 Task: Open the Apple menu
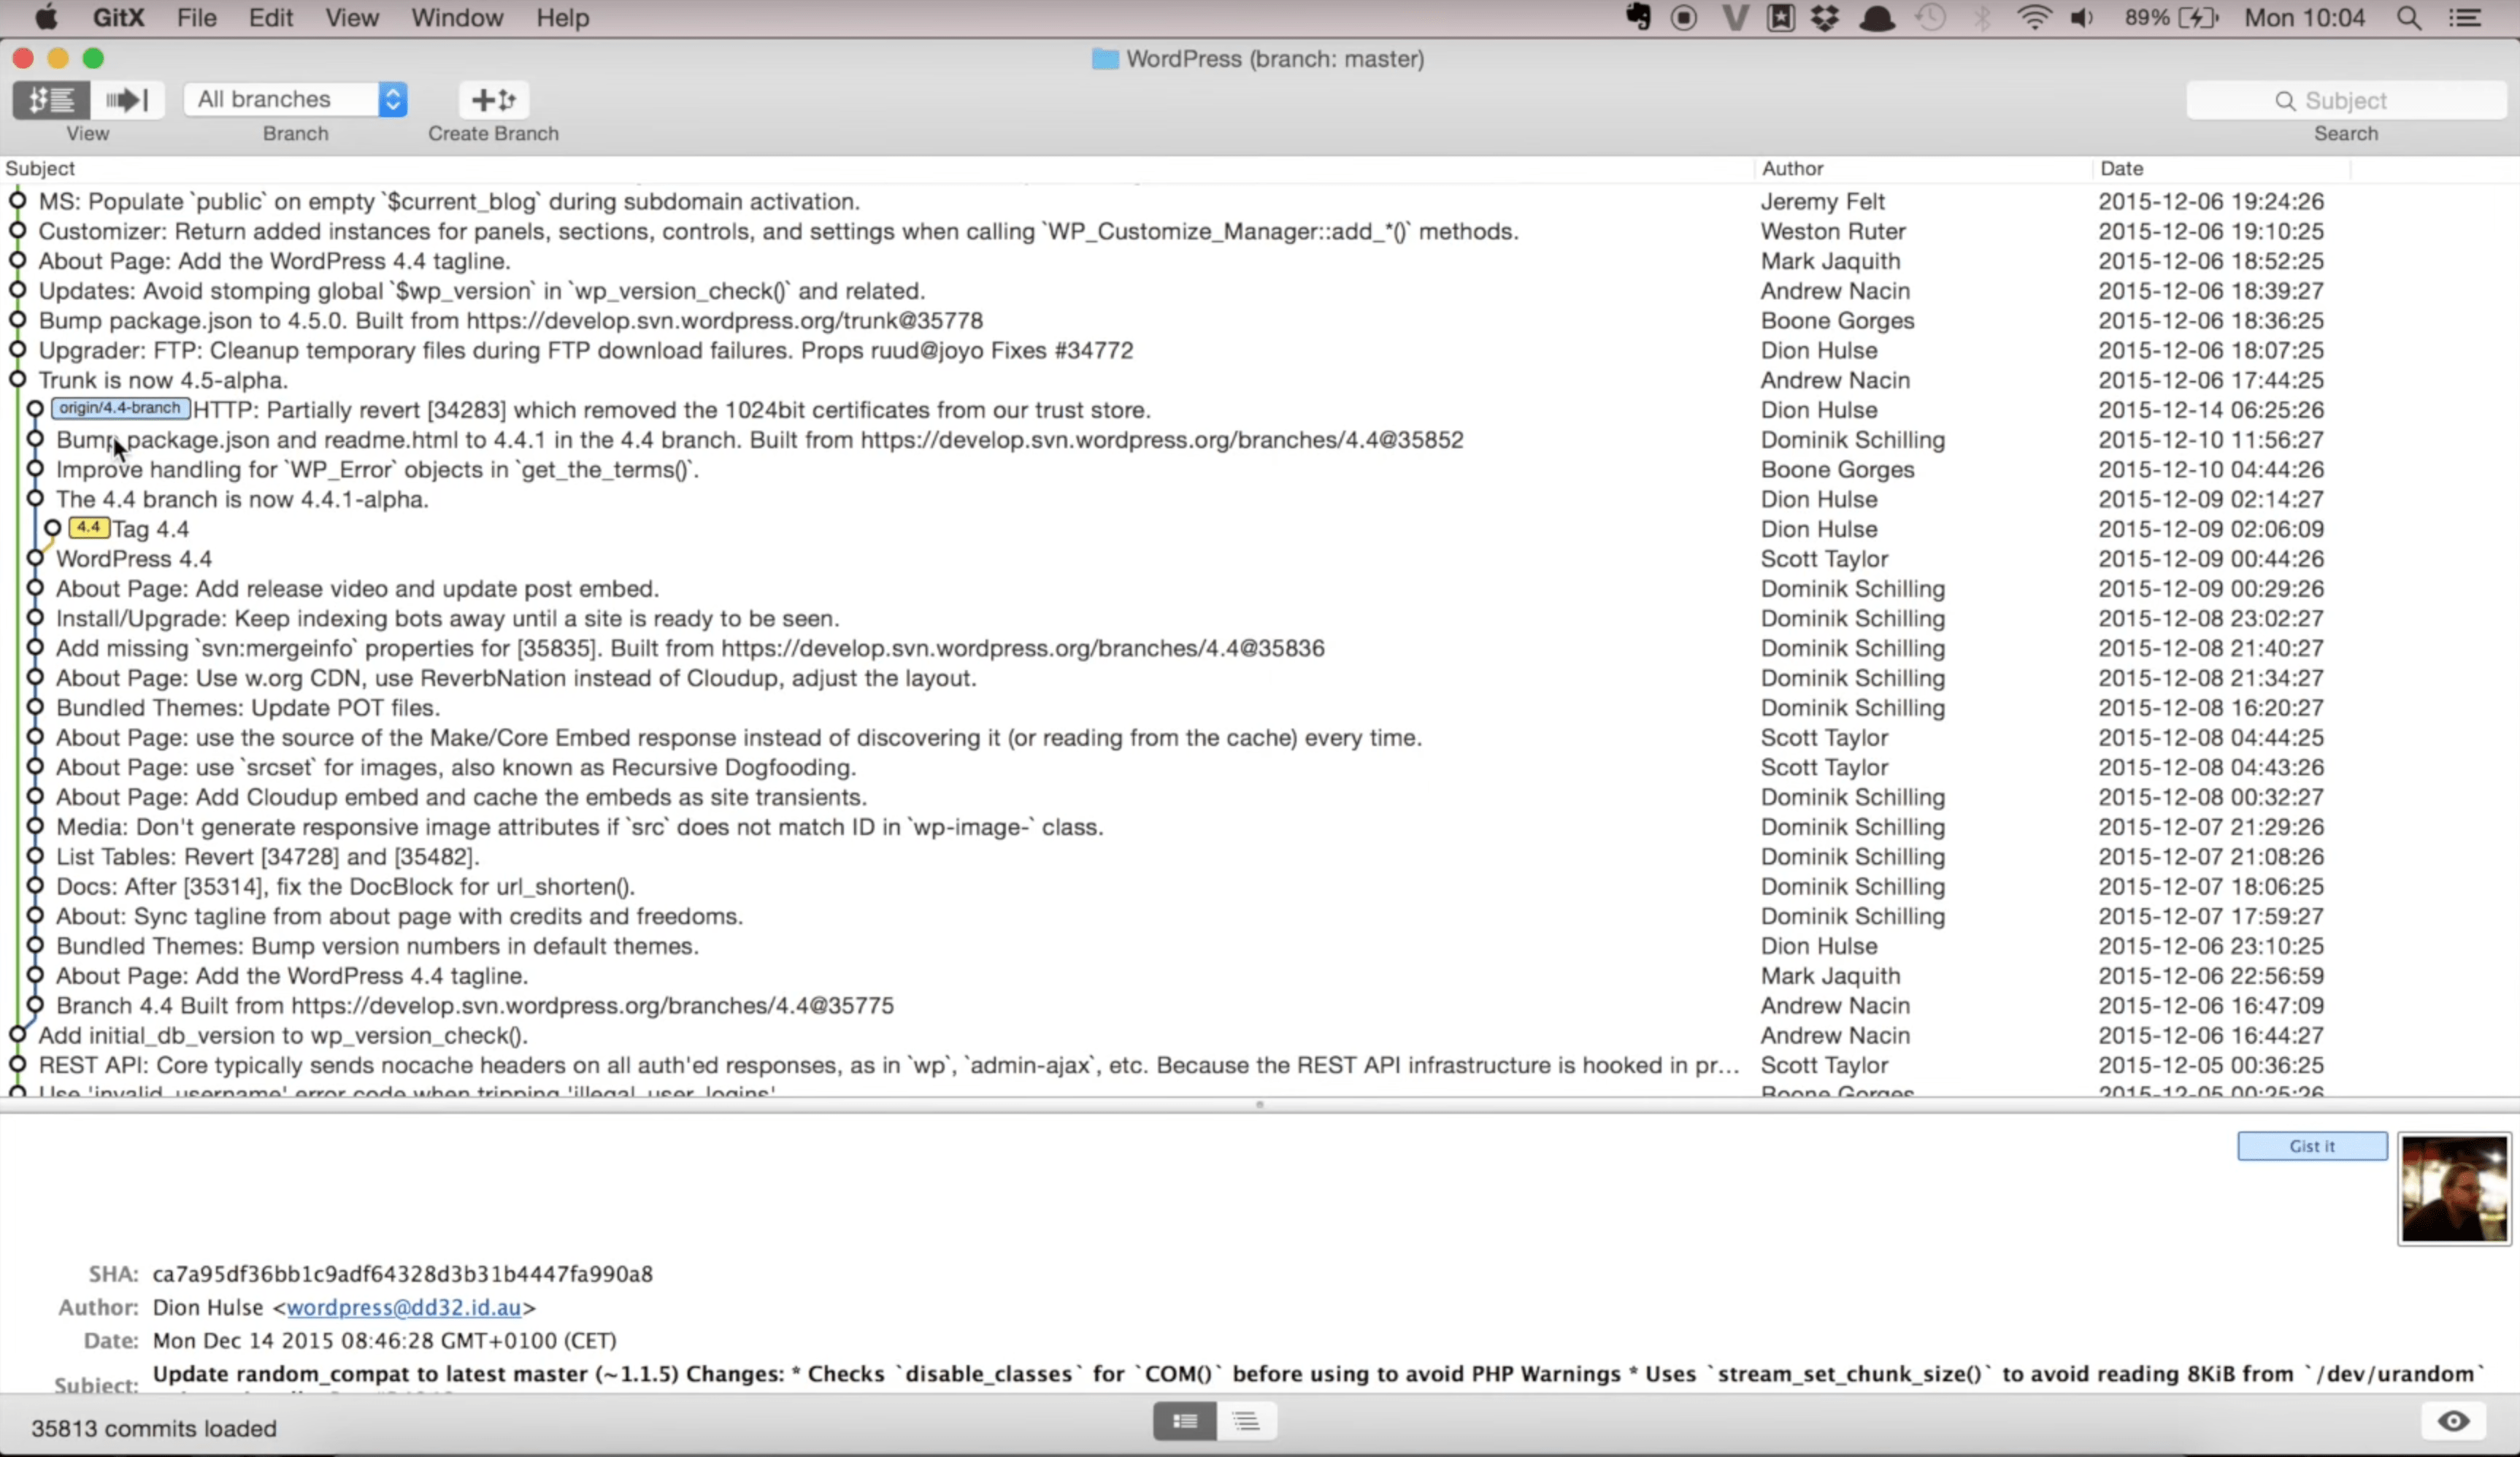pos(46,17)
